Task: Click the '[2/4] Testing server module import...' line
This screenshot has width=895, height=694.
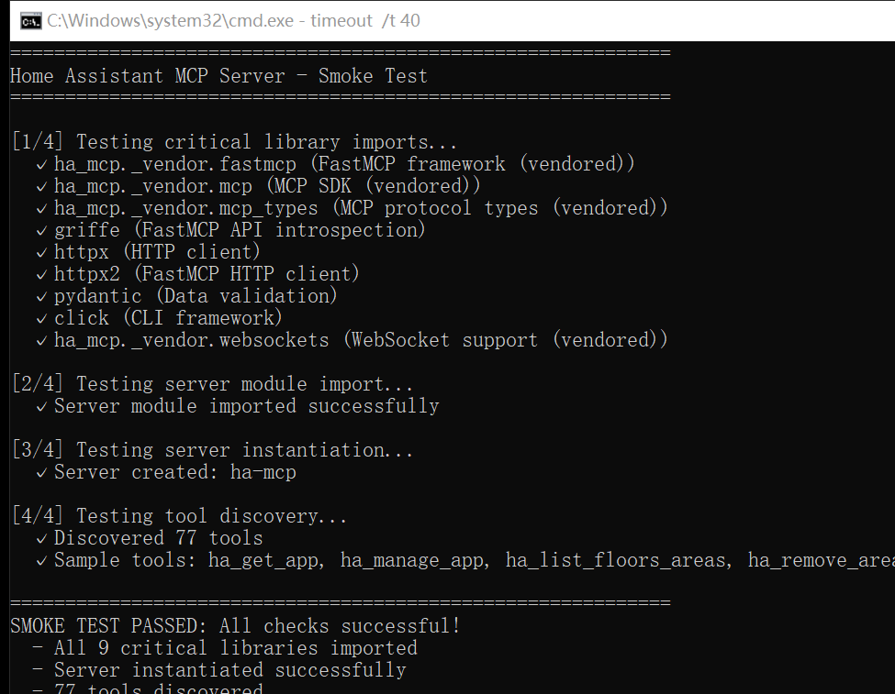Action: [212, 384]
